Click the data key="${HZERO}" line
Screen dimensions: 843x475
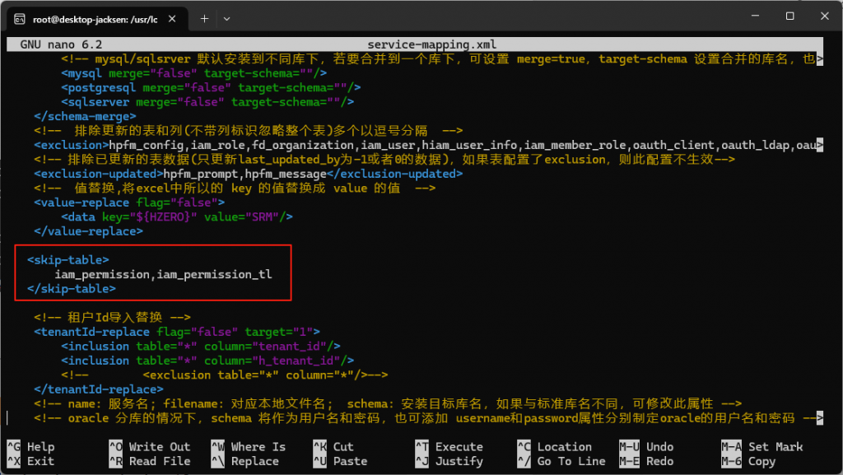(177, 217)
